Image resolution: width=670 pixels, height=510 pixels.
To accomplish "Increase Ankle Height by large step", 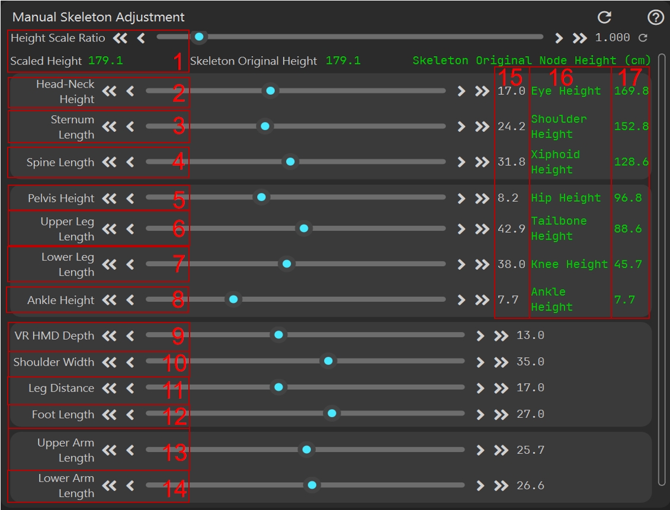I will point(482,300).
